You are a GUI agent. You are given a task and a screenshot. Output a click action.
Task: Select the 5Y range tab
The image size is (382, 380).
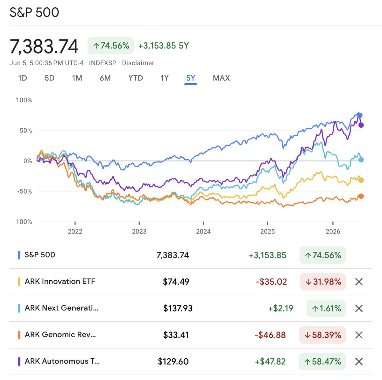pos(191,78)
